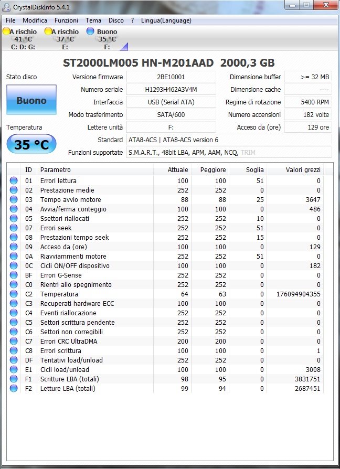Click the blue orb for Prestazioni tempo seek

tap(14, 237)
